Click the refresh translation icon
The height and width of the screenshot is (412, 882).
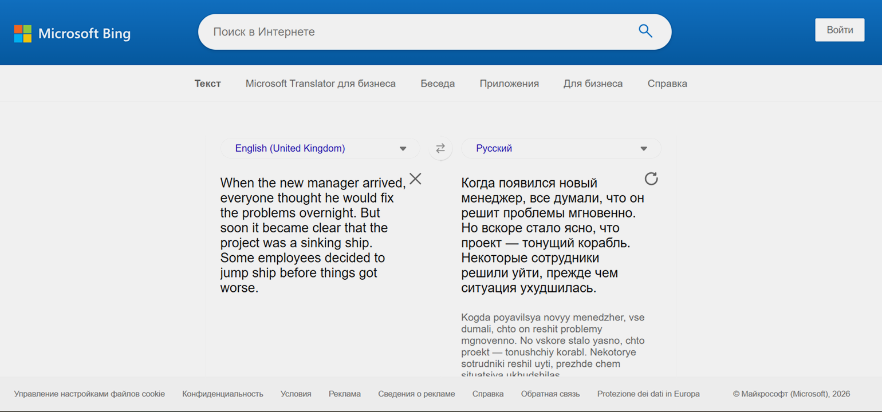click(x=651, y=179)
